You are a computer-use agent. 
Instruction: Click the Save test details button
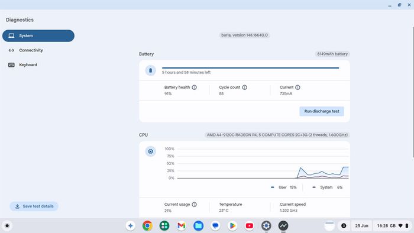(x=34, y=206)
